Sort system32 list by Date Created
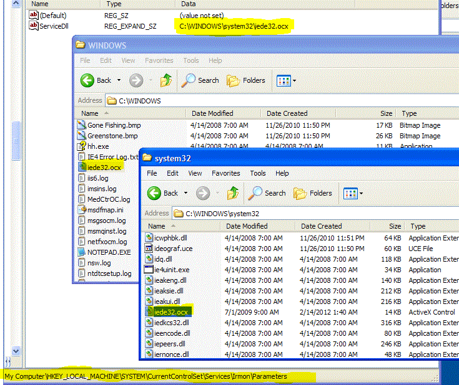Image resolution: width=459 pixels, height=385 pixels. click(x=333, y=226)
